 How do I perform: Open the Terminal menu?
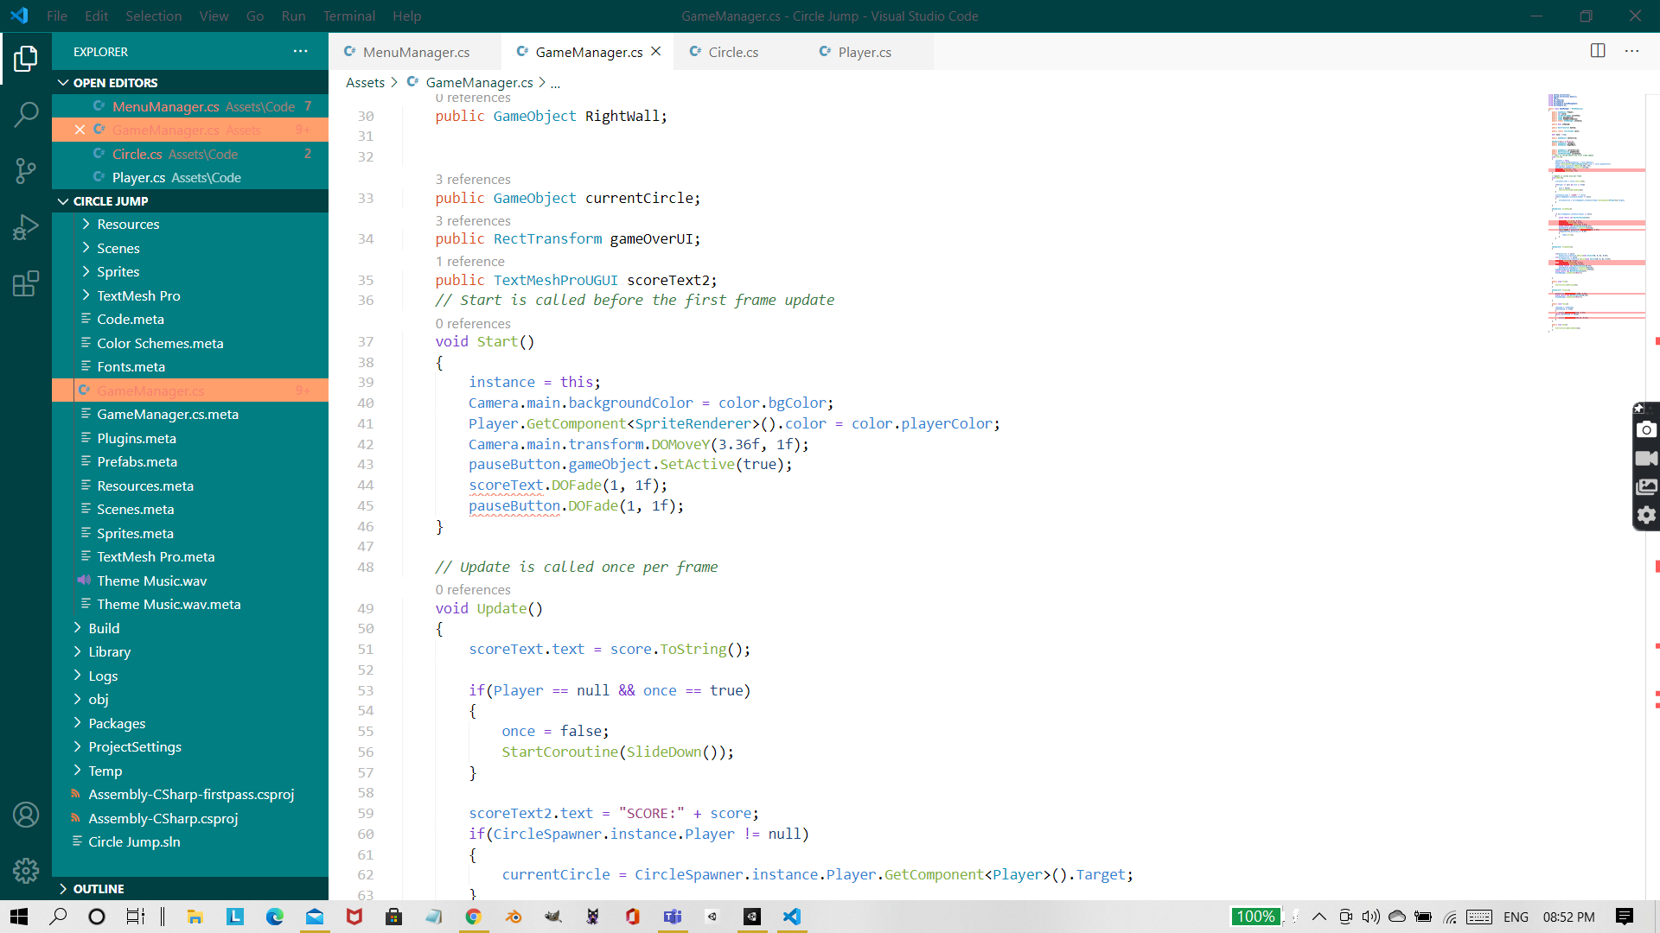point(348,16)
